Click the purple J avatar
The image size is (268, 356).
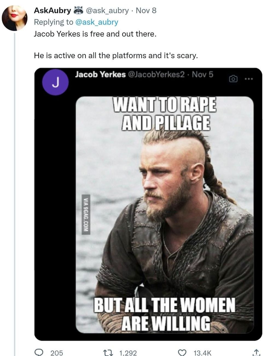[56, 83]
